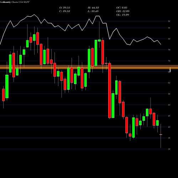The height and width of the screenshot is (178, 178).
Task: Click the tallest red candle falling through the orange band
Action: (x=110, y=90)
